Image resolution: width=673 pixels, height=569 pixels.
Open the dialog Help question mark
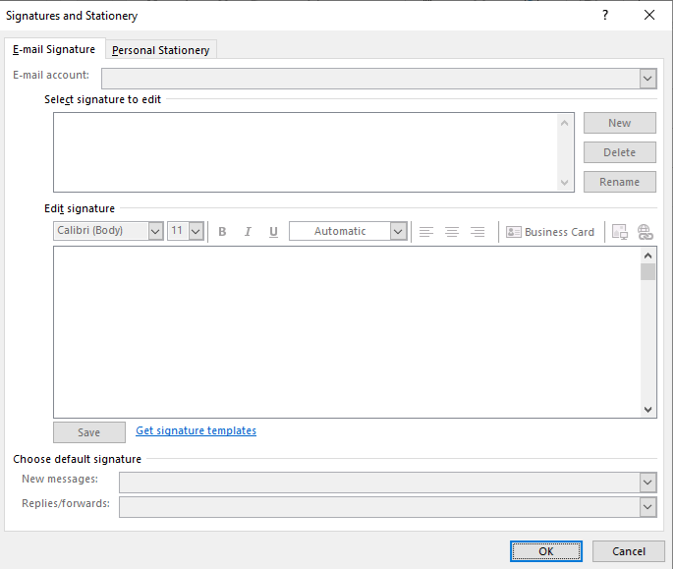[605, 15]
